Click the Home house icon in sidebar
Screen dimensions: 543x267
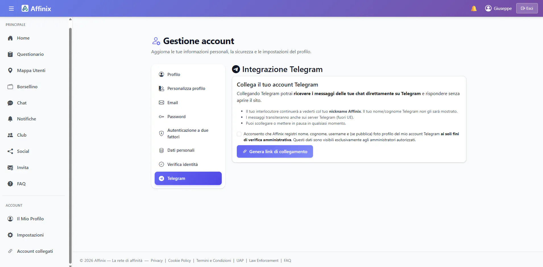[10, 38]
